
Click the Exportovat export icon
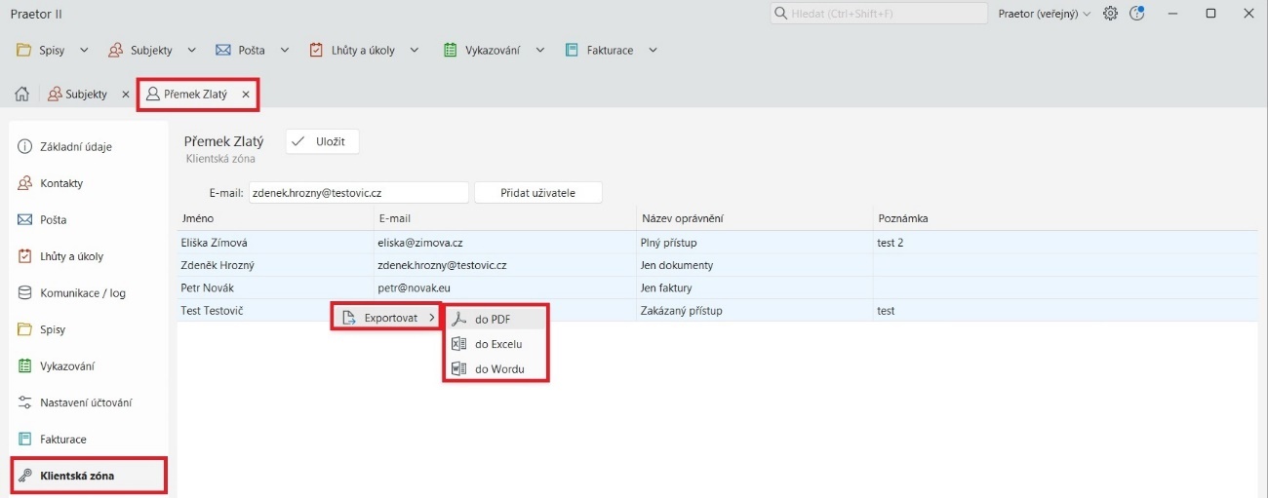pyautogui.click(x=349, y=318)
